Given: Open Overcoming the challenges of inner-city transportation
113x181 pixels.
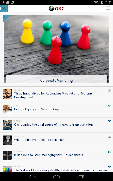Looking at the screenshot, I should coord(53,124).
